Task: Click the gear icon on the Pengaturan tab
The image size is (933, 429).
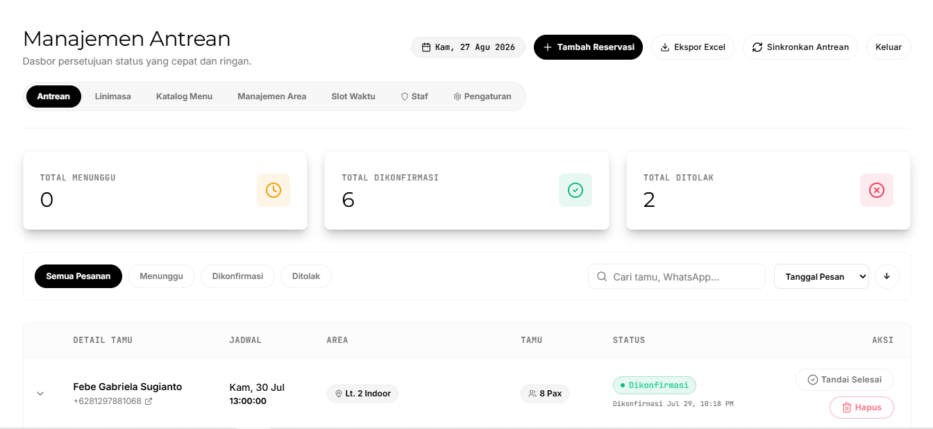Action: [457, 96]
